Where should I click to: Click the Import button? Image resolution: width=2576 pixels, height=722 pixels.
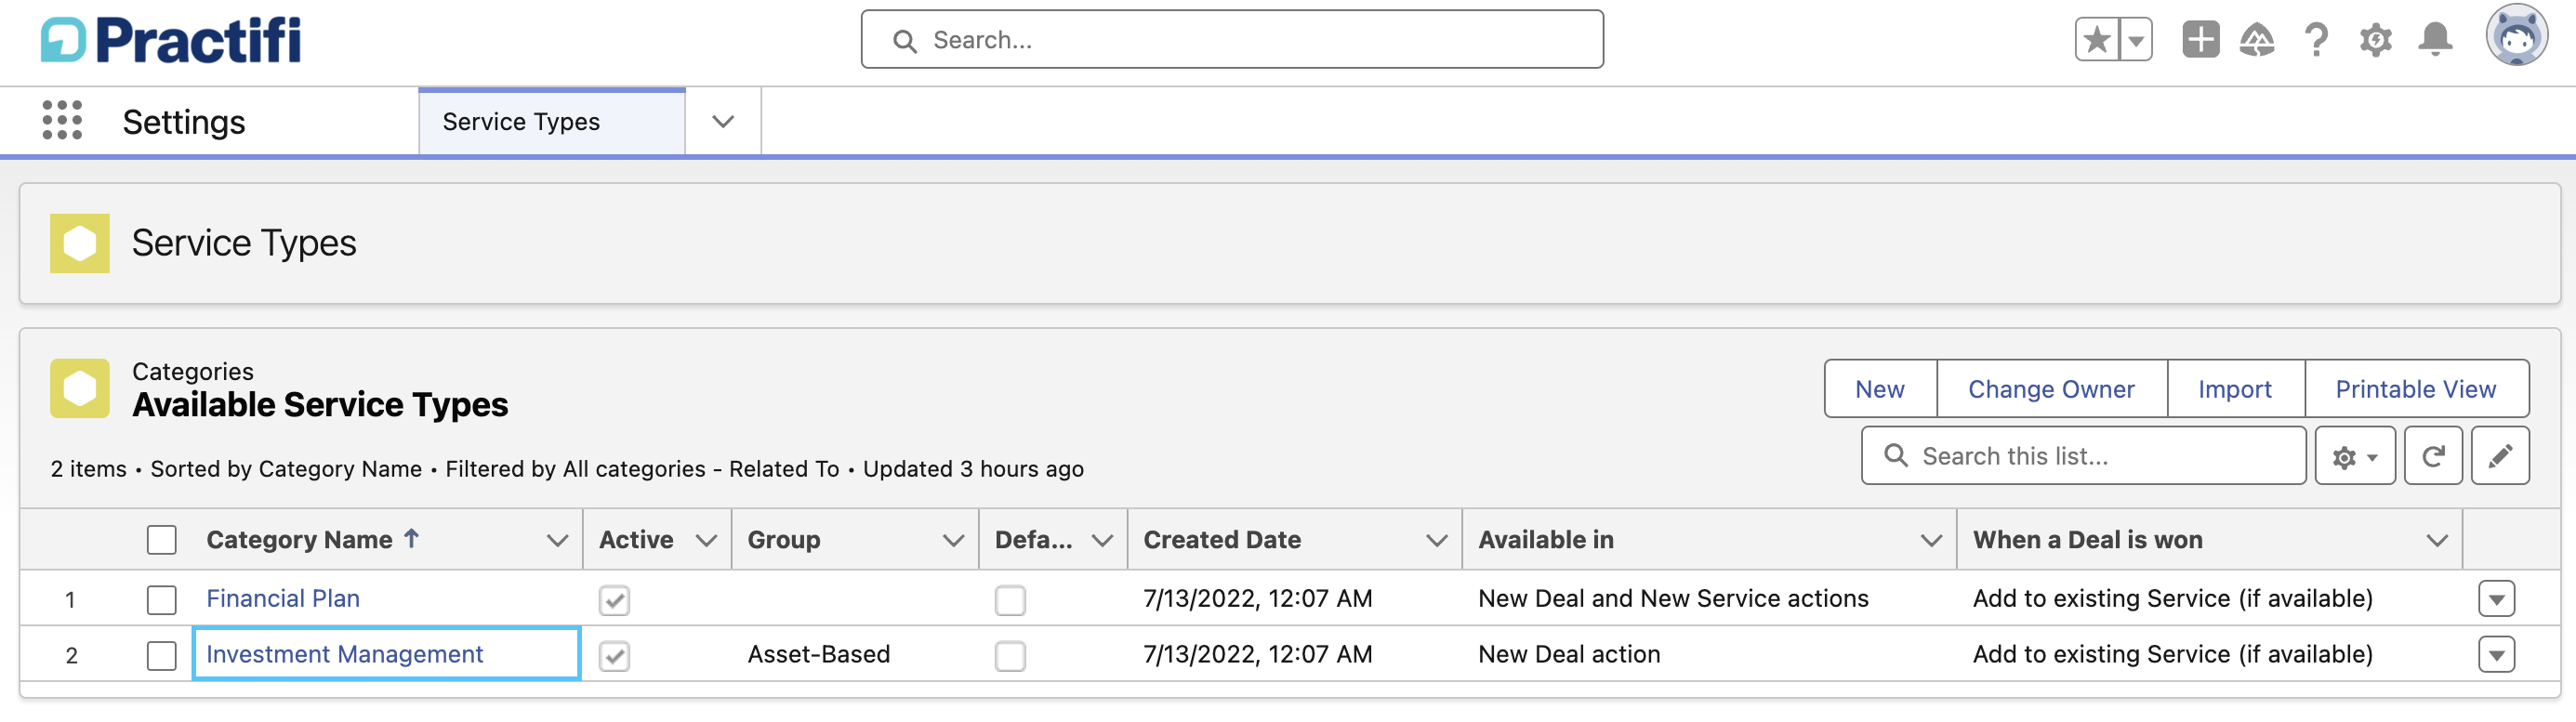(2235, 390)
